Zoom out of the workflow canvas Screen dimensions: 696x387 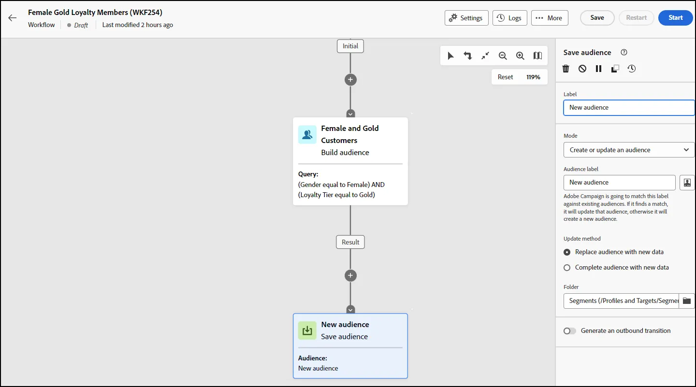coord(503,56)
